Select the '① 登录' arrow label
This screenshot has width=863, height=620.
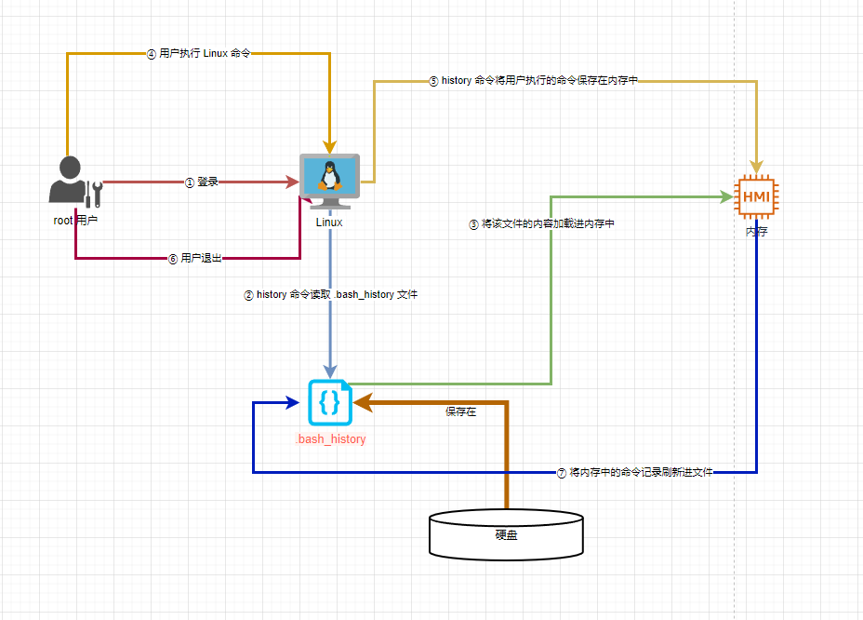(202, 182)
